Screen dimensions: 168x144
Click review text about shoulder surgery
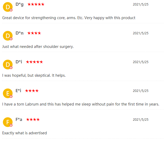(x=38, y=47)
